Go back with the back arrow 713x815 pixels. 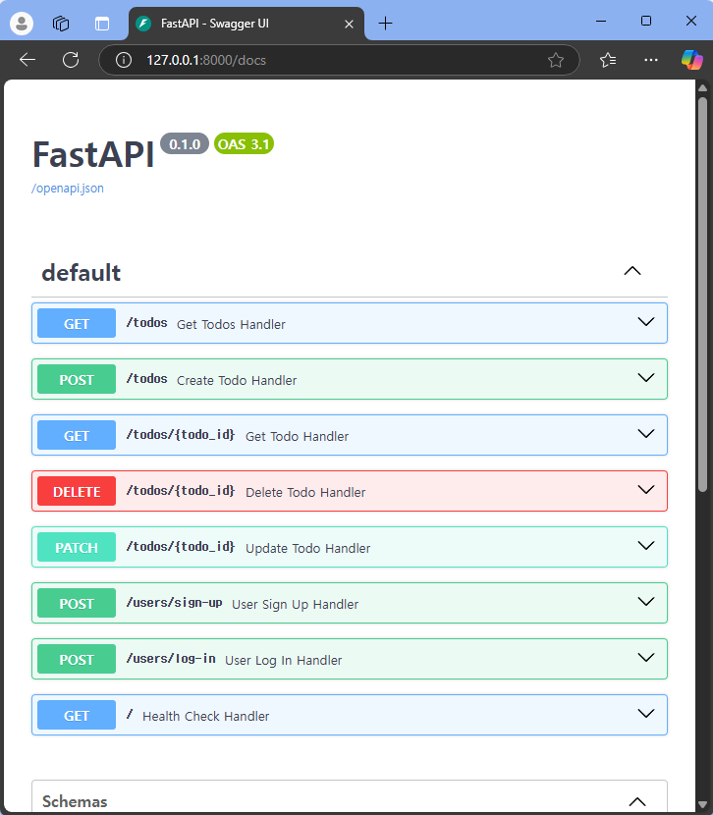coord(27,60)
